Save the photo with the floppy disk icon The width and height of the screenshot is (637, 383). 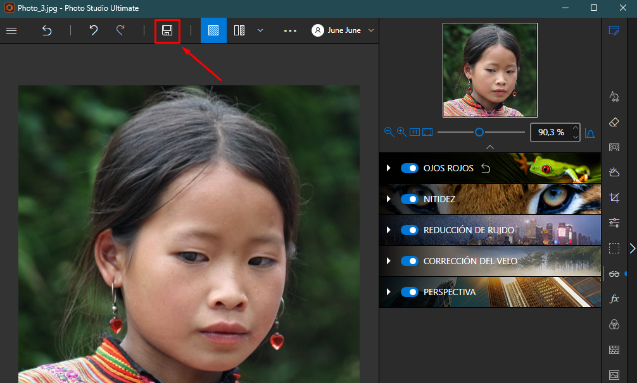[x=167, y=30]
